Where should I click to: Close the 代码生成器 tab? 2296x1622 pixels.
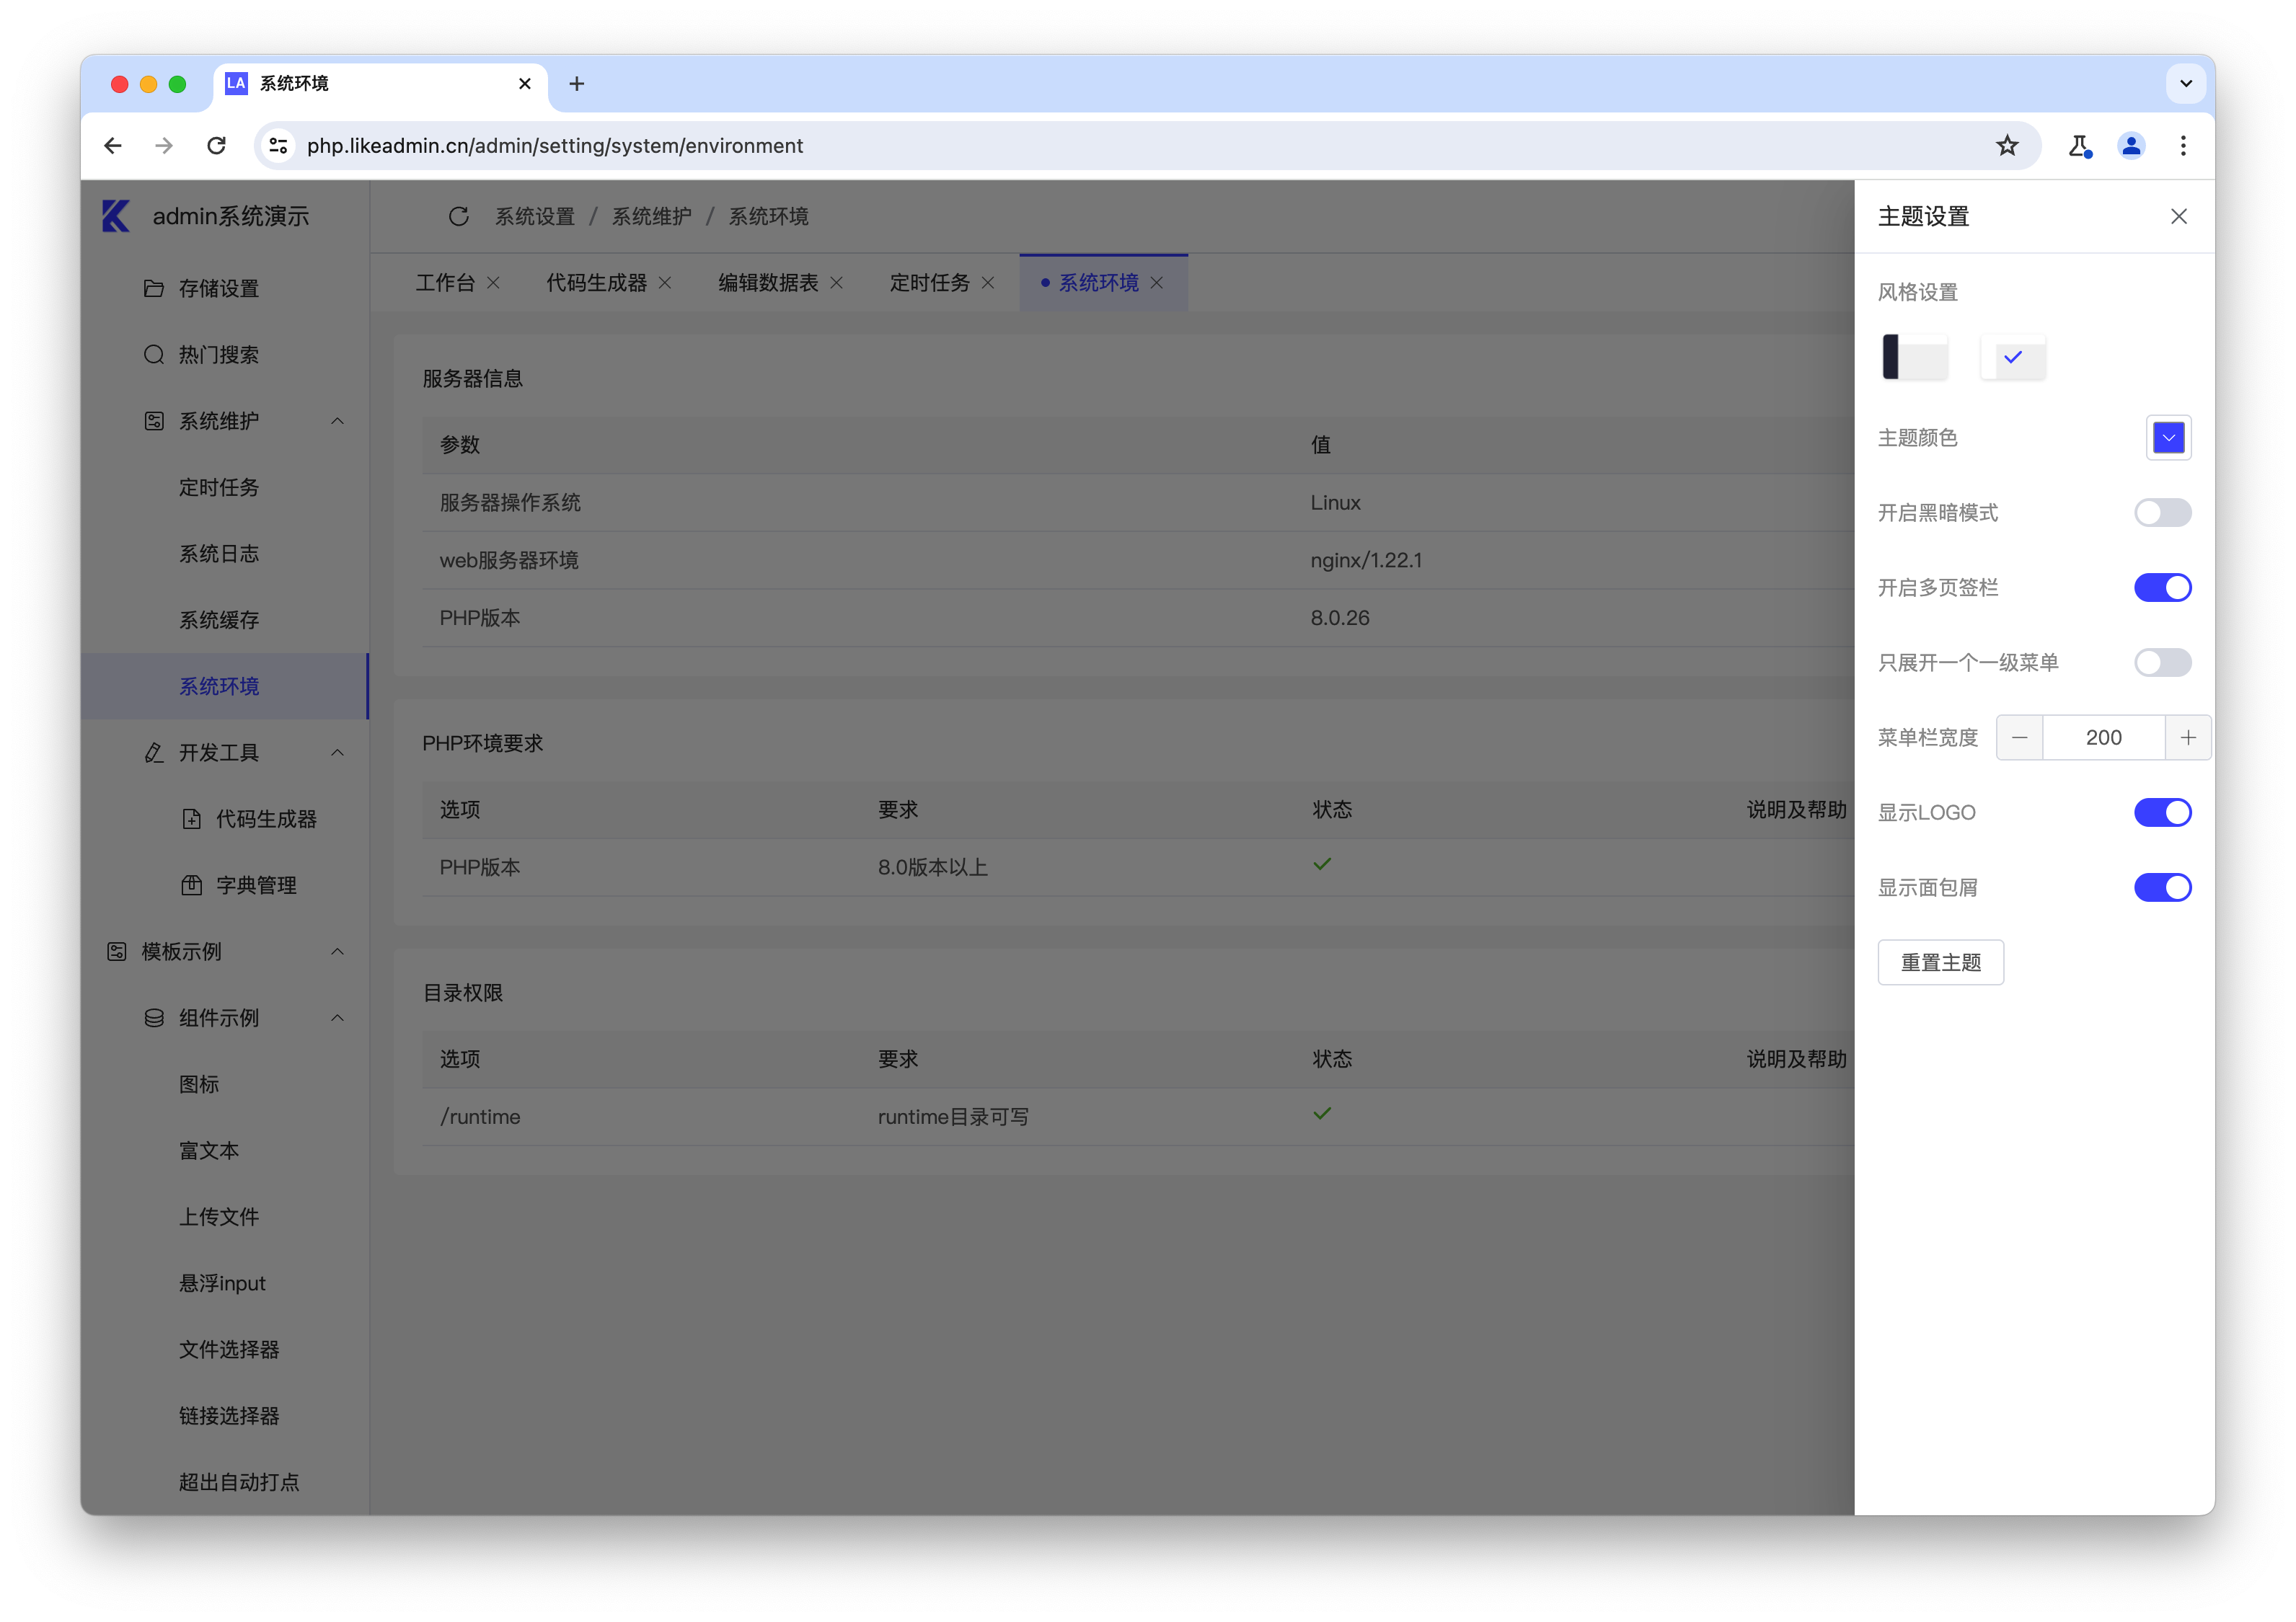[x=665, y=283]
